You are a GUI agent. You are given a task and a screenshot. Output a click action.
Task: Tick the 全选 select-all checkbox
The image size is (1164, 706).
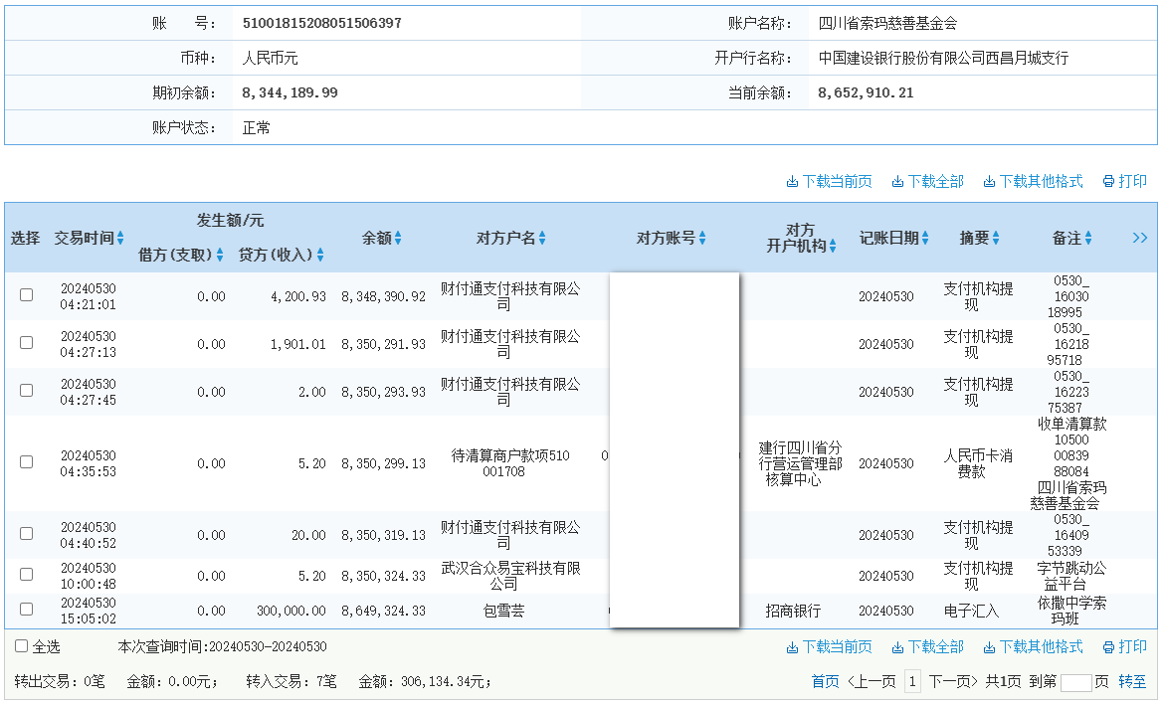[x=22, y=646]
